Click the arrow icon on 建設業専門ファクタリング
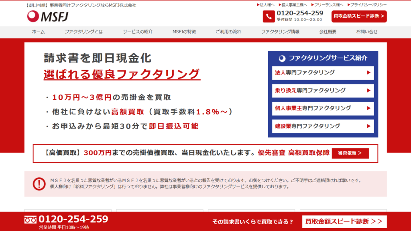Screen dimensions: 411x231 pyautogui.click(x=368, y=127)
